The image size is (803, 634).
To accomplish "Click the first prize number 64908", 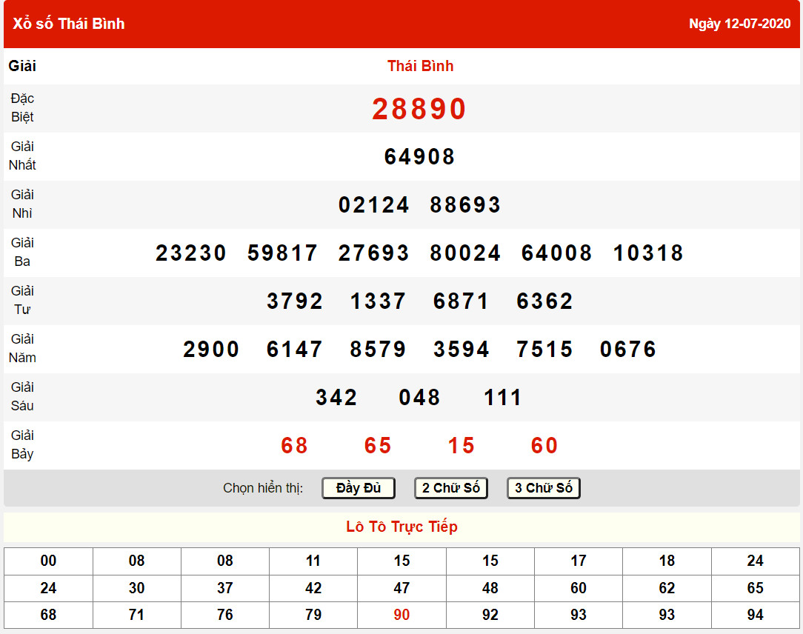I will click(419, 157).
